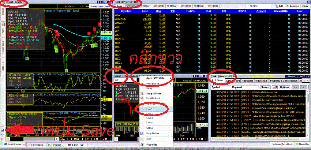Choose Clone in the context menu
The height and width of the screenshot is (150, 311).
[156, 128]
